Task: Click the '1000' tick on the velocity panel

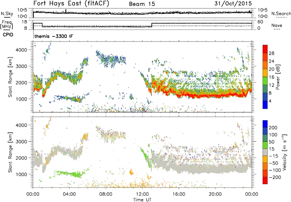Action: point(21,174)
